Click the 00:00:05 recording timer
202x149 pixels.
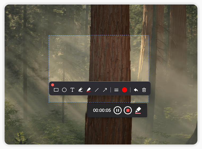tap(102, 110)
